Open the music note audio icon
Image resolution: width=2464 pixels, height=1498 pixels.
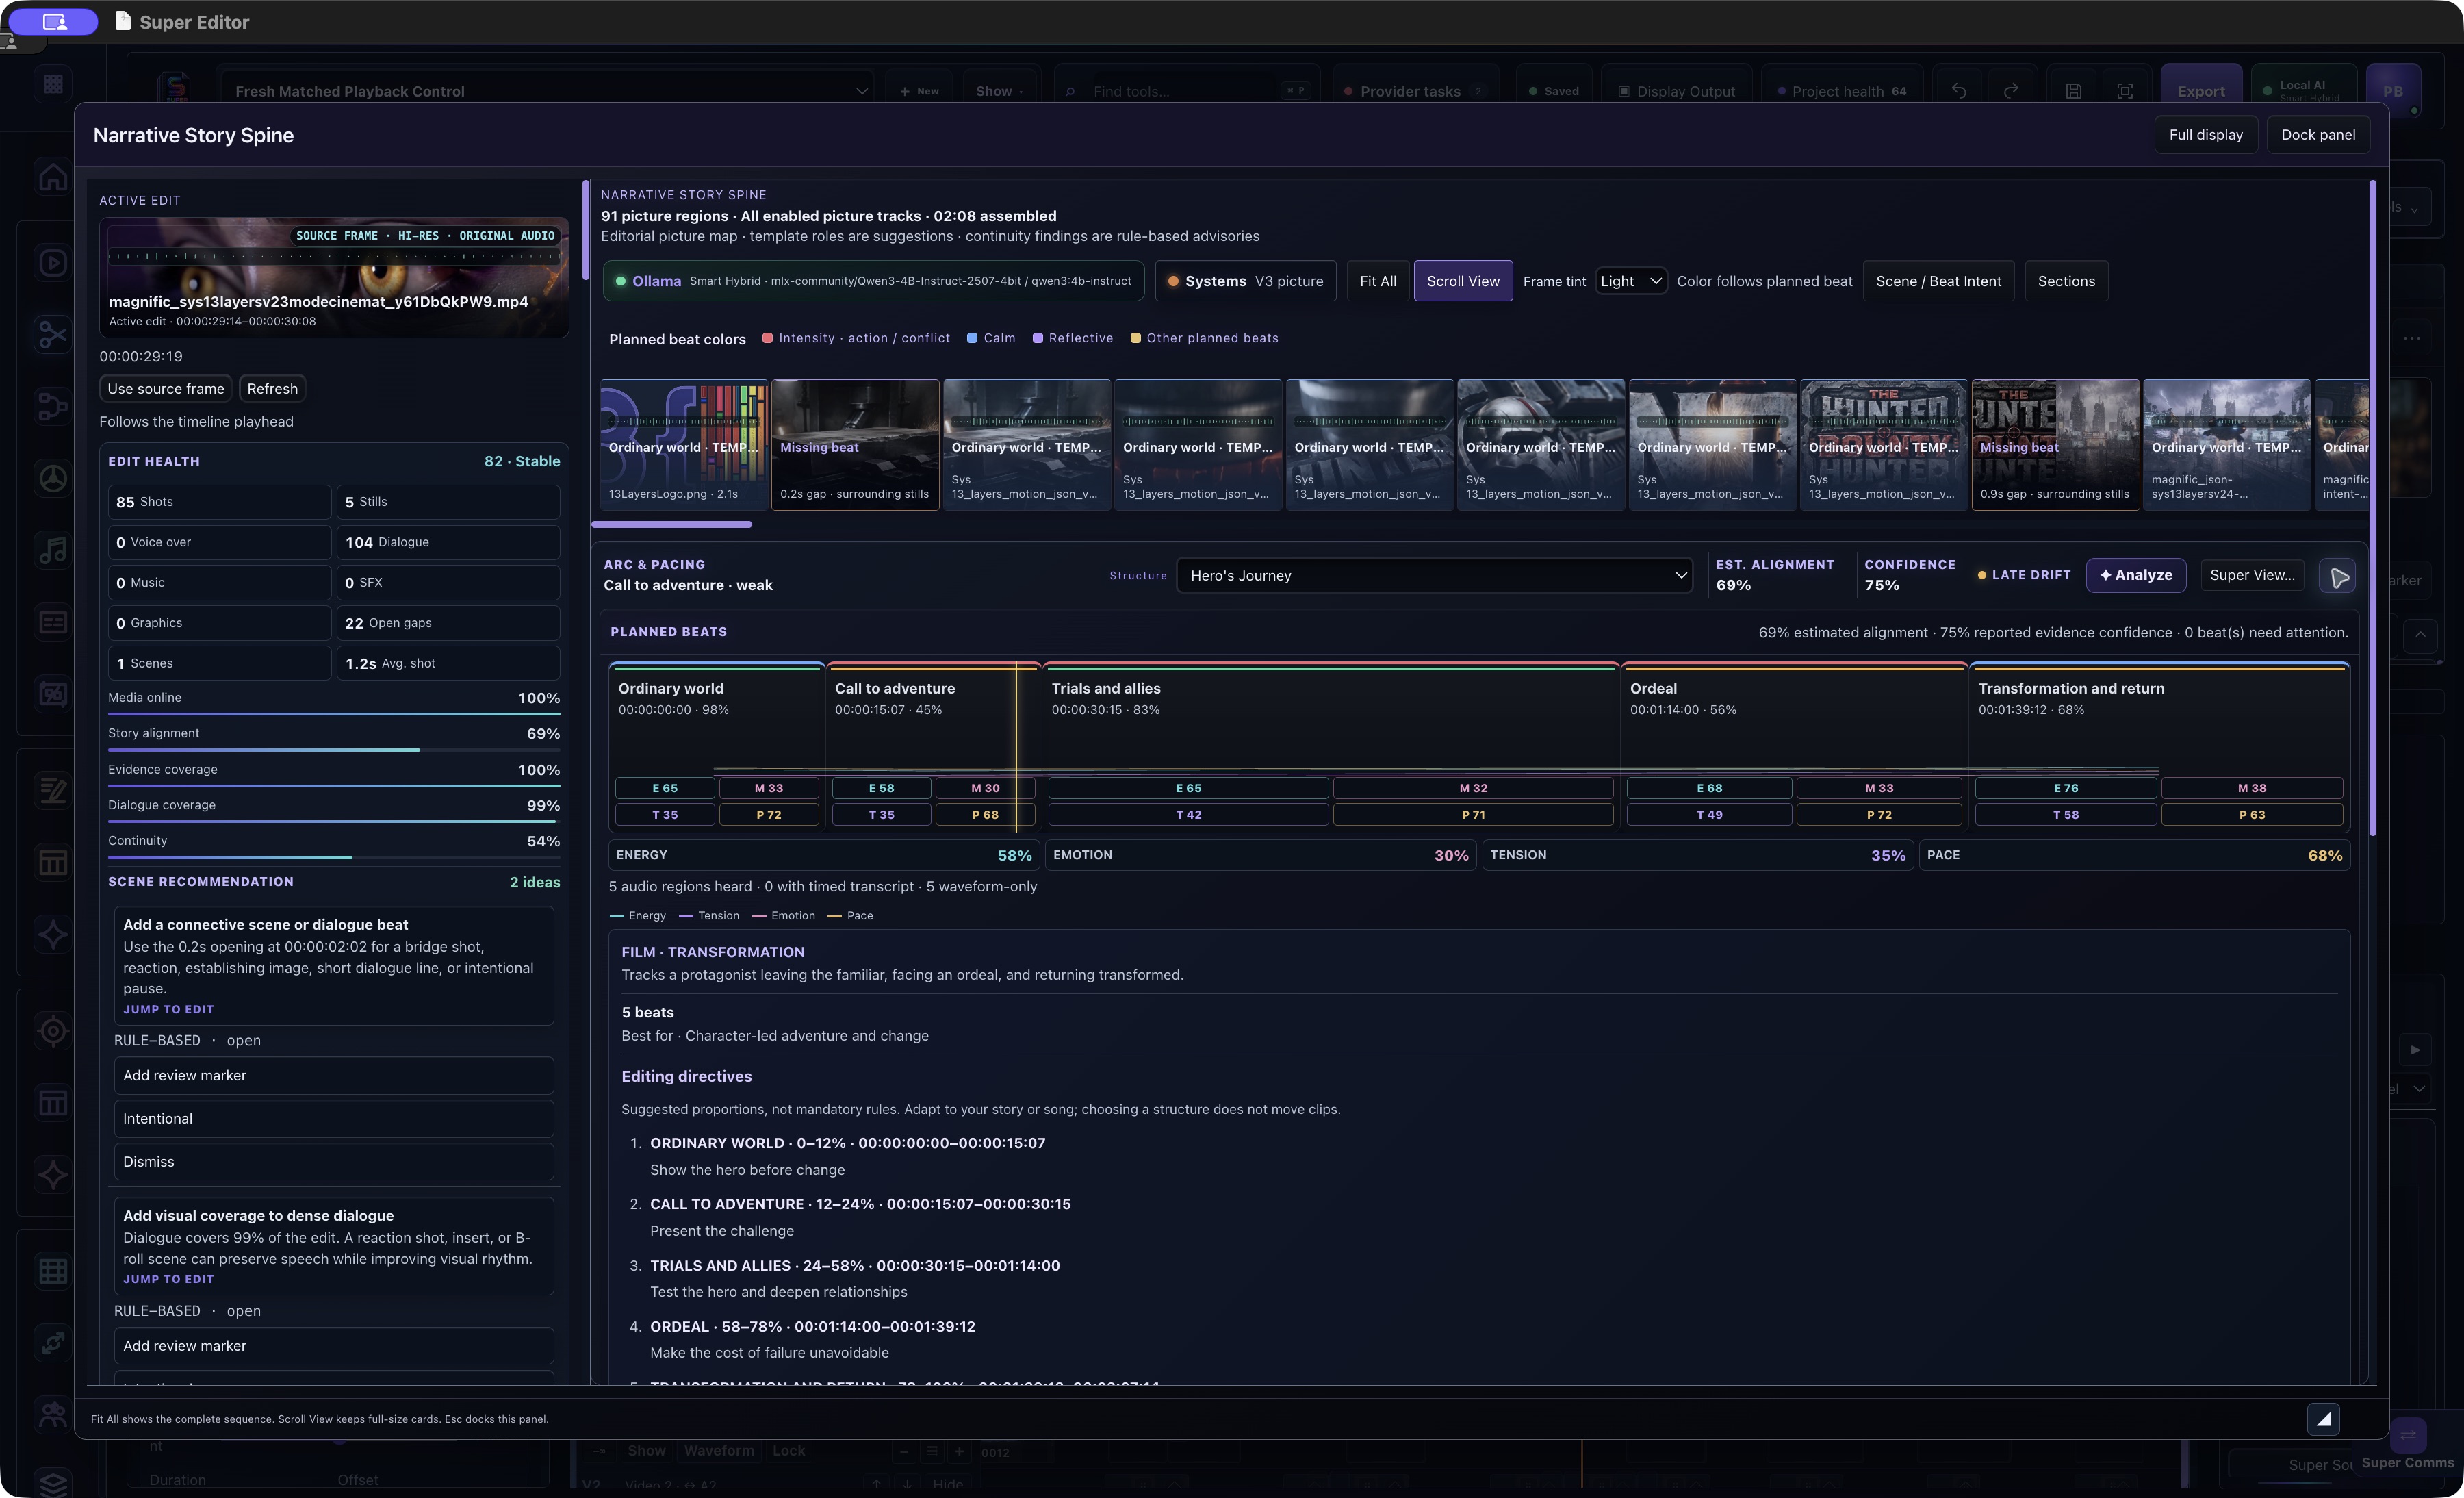(53, 550)
